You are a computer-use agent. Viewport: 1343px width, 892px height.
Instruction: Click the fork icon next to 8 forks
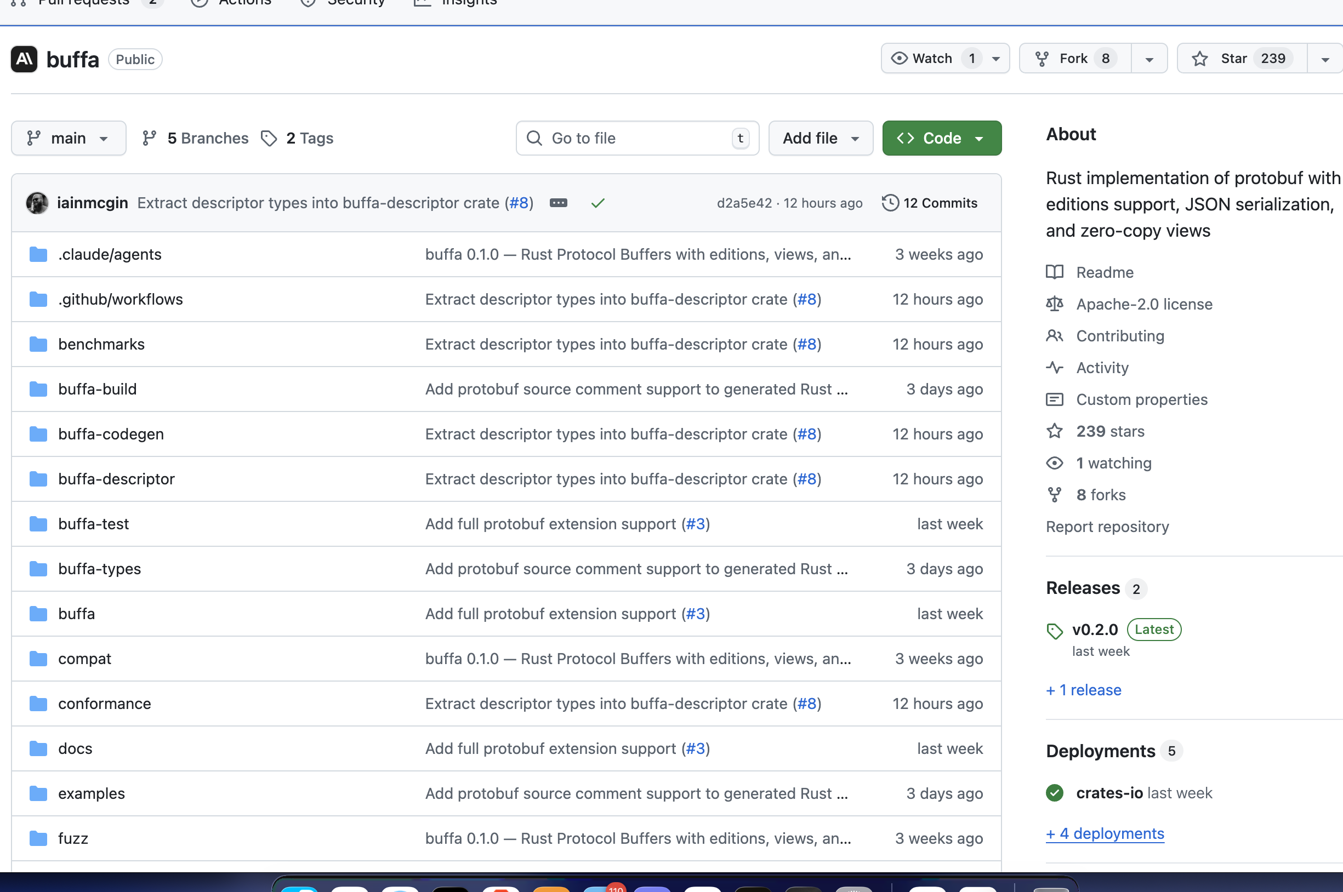1055,495
